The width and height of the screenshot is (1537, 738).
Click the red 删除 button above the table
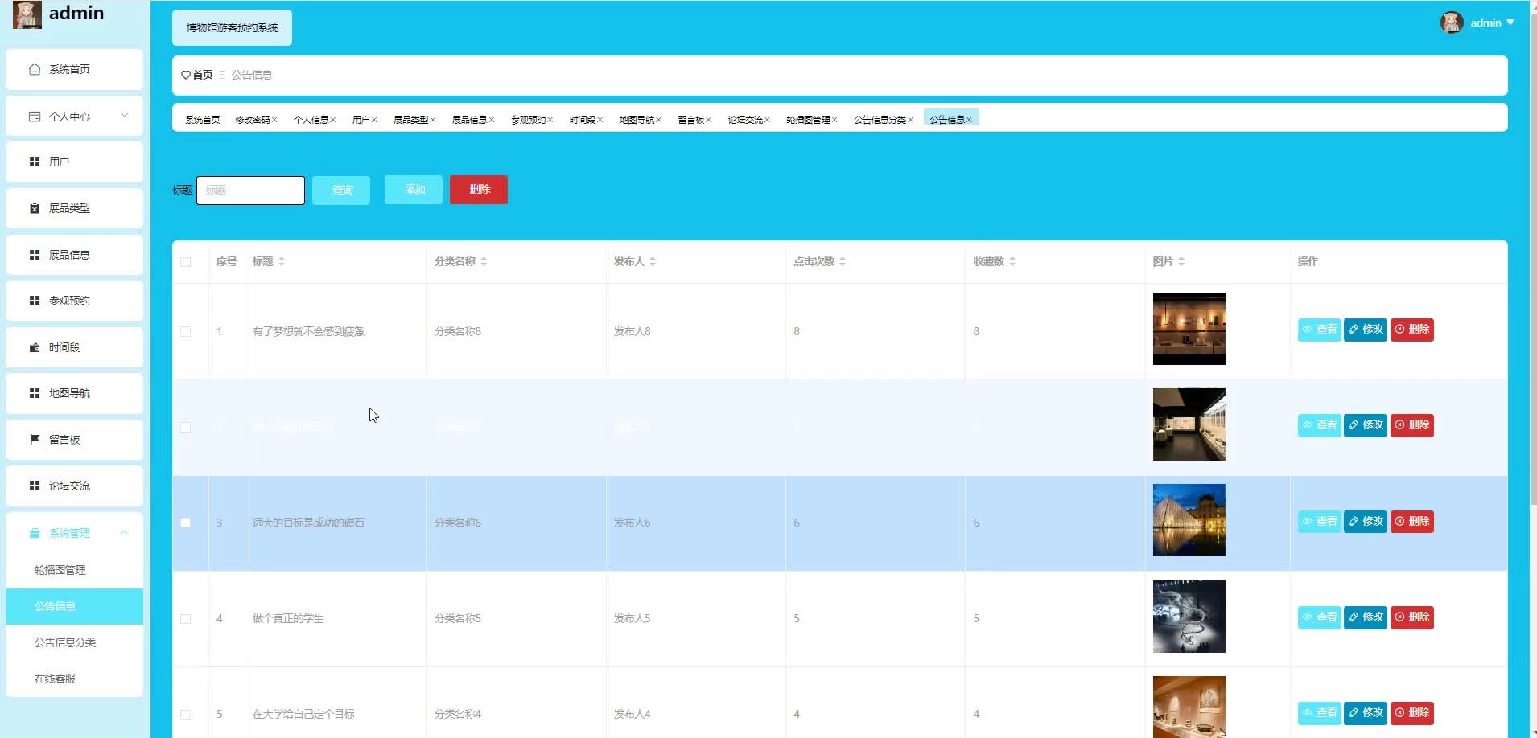click(479, 190)
